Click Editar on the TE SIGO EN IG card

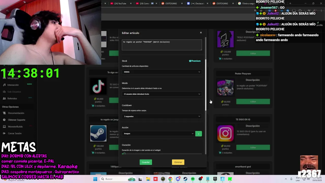pos(253,147)
